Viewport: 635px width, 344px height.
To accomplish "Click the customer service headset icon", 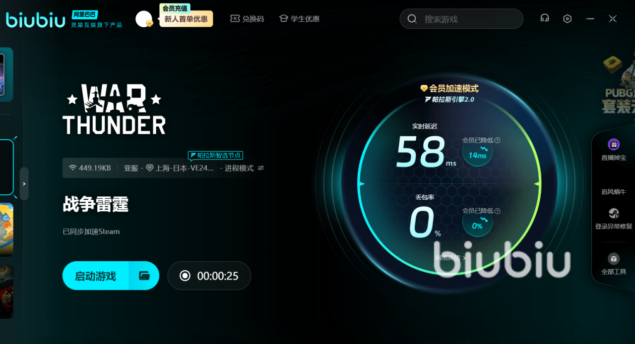I will pyautogui.click(x=544, y=18).
